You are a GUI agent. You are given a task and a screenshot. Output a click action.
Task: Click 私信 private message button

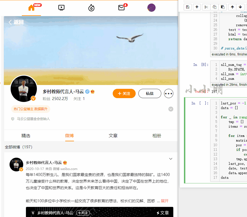coord(150,93)
